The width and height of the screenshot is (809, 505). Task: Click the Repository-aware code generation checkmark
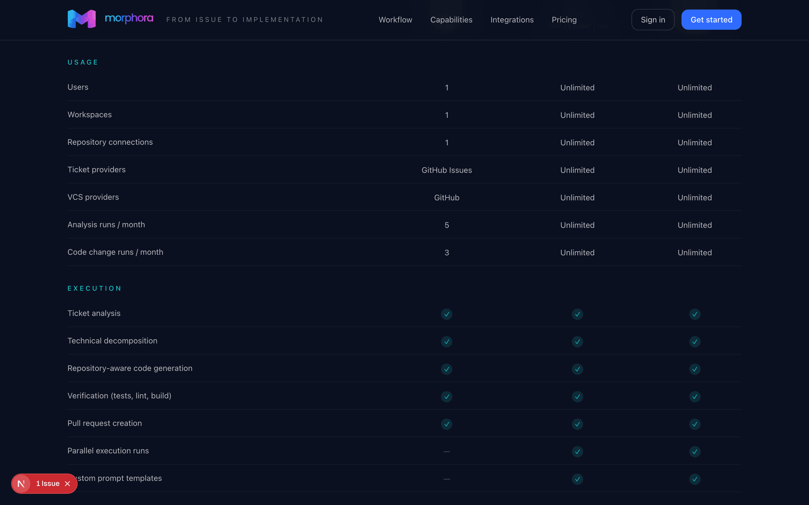tap(446, 369)
